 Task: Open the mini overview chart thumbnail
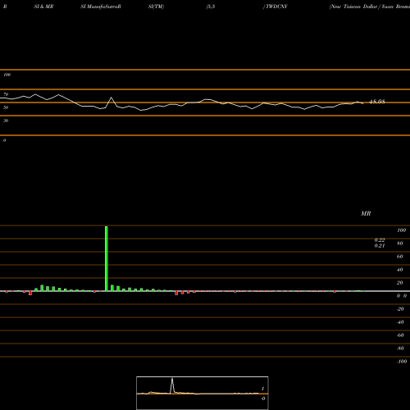point(203,393)
